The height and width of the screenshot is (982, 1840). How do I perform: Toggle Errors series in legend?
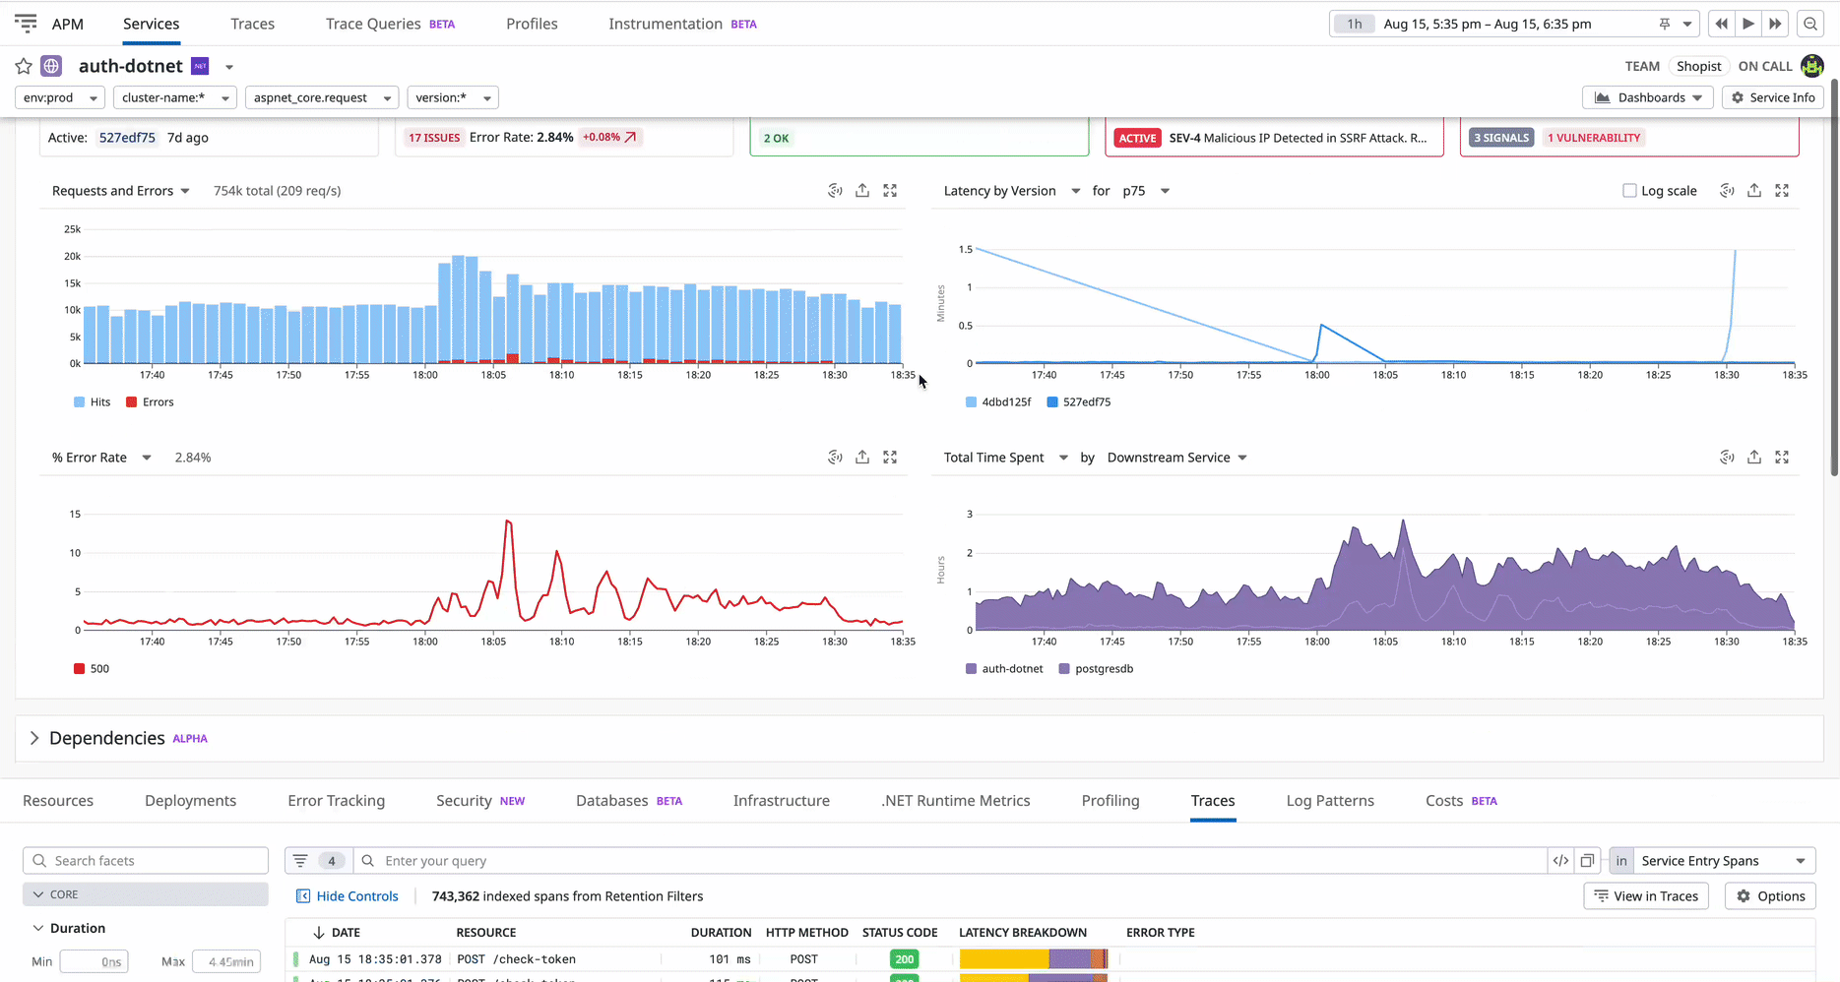pyautogui.click(x=150, y=402)
